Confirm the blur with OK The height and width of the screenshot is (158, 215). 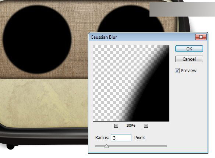tap(189, 49)
